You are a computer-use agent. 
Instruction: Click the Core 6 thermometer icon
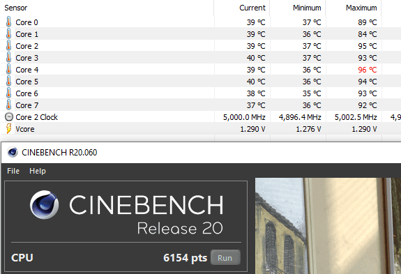(x=8, y=93)
